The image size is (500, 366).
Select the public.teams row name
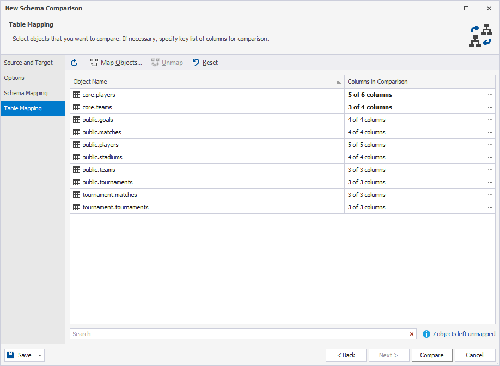pyautogui.click(x=99, y=170)
